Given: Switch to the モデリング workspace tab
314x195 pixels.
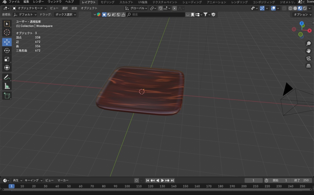Looking at the screenshot, I should [107, 2].
